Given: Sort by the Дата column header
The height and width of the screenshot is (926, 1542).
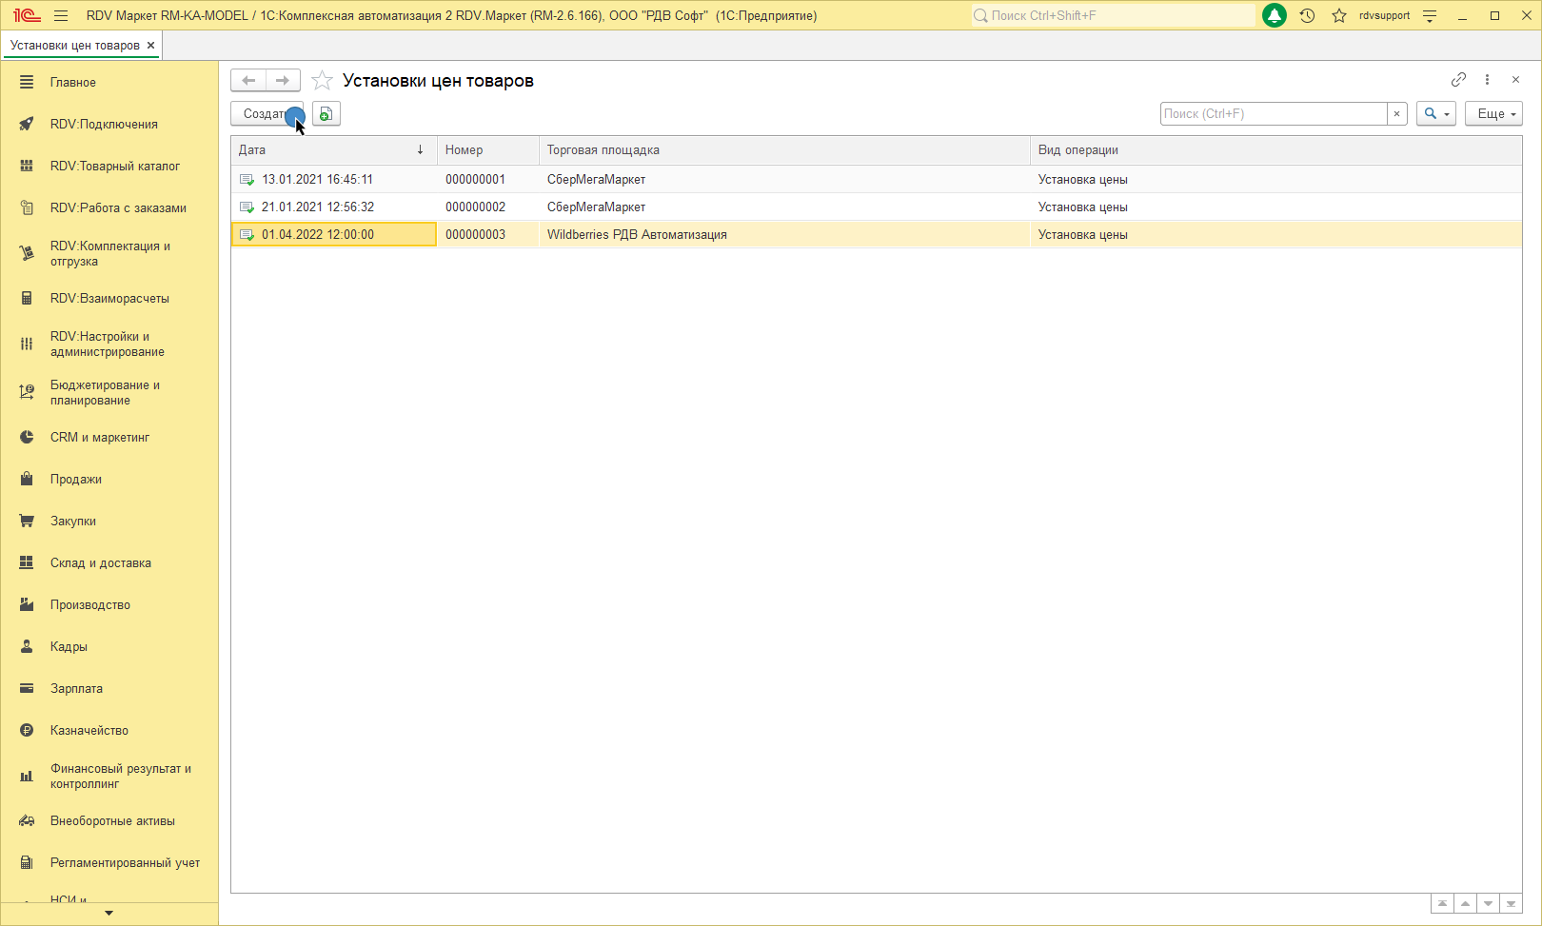Looking at the screenshot, I should tap(334, 150).
